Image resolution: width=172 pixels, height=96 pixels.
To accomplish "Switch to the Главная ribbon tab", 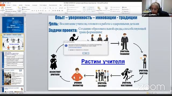I will [8, 5].
